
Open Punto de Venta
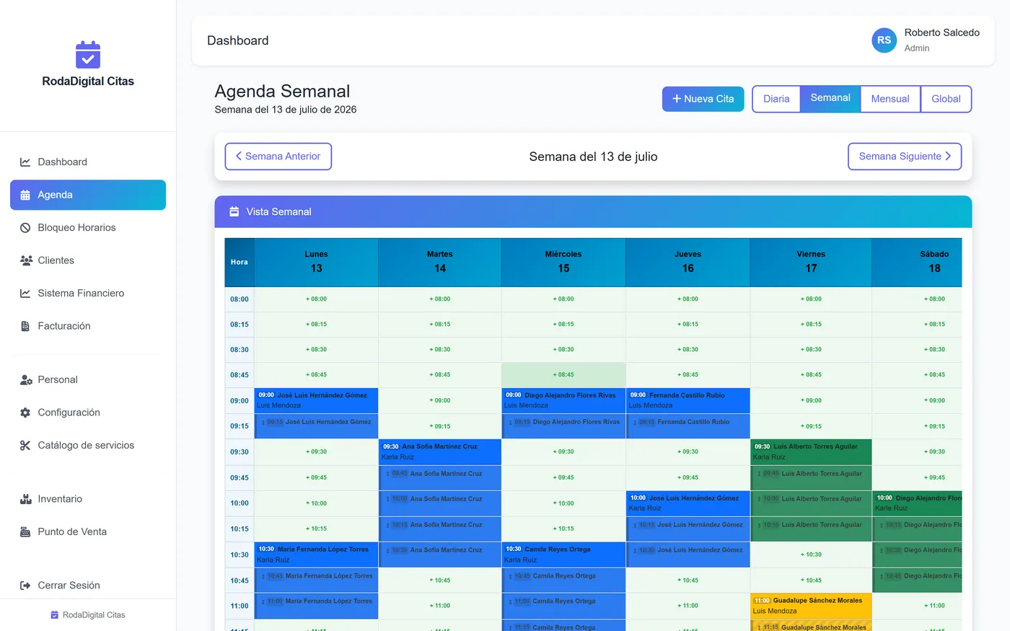pyautogui.click(x=88, y=532)
